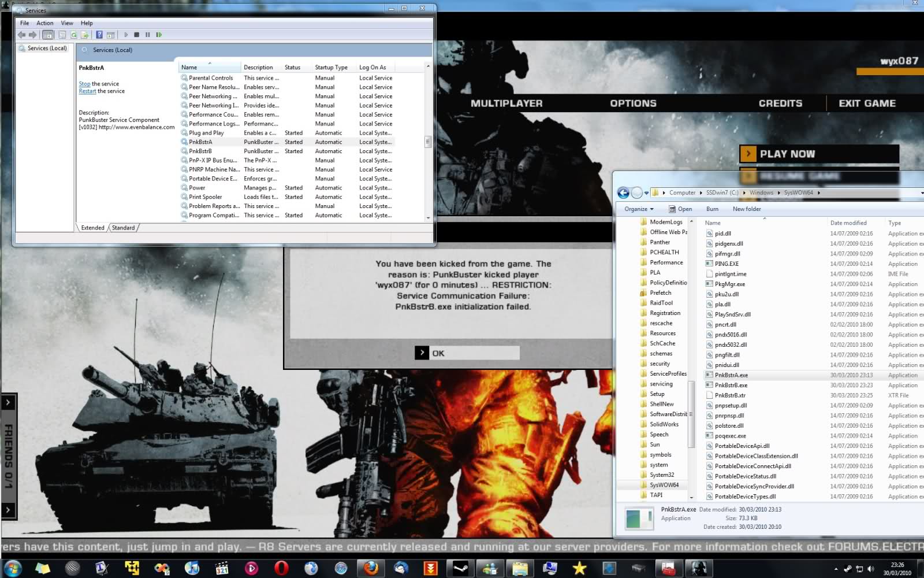Screen dimensions: 924x578
Task: Sort services by Status column
Action: pyautogui.click(x=296, y=67)
